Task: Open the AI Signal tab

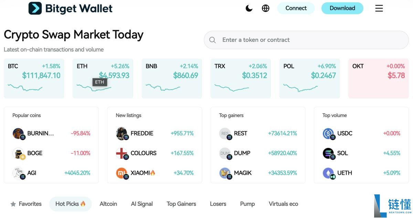Action: coord(142,204)
